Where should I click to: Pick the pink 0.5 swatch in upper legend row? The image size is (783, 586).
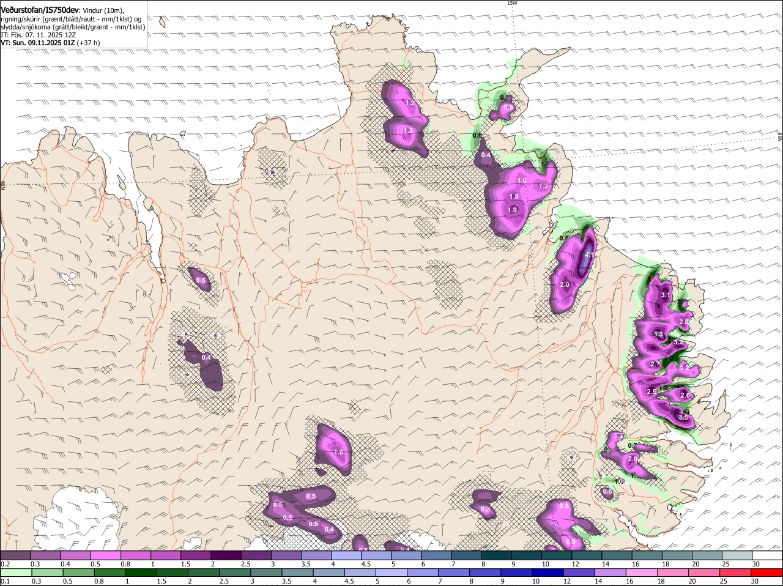(x=105, y=555)
